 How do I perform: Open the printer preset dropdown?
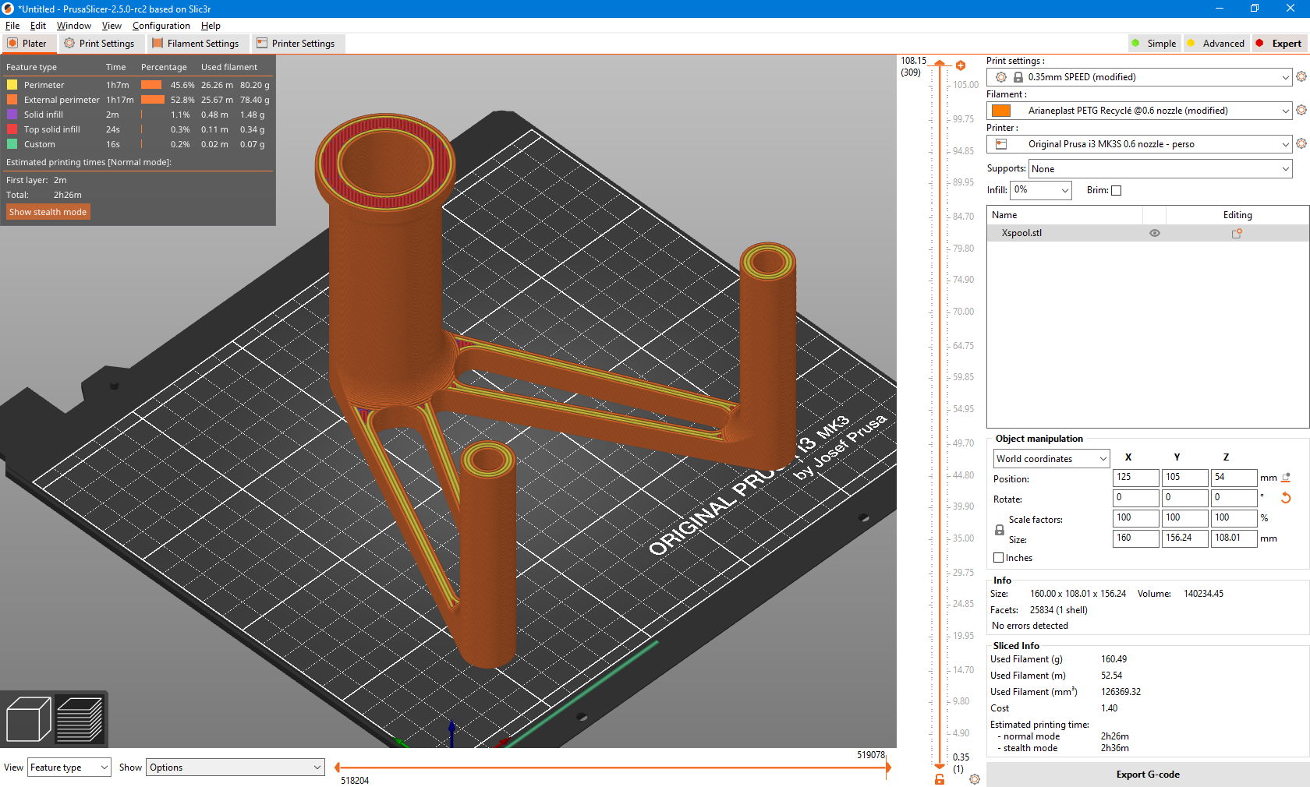[x=1139, y=144]
